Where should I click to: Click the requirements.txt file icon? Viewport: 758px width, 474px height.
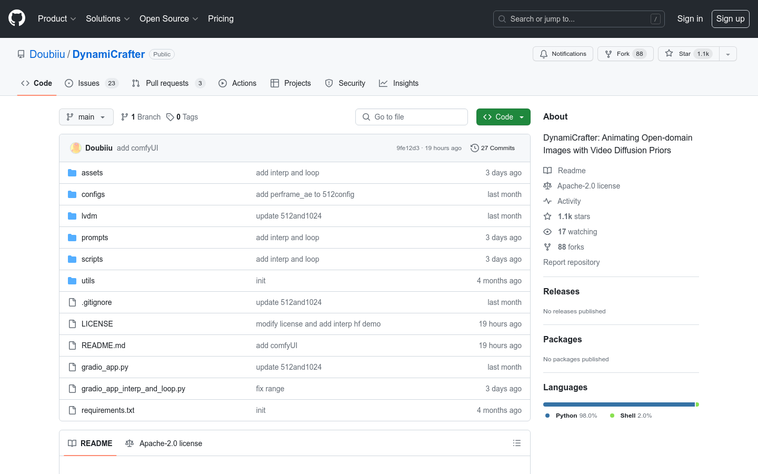(72, 410)
